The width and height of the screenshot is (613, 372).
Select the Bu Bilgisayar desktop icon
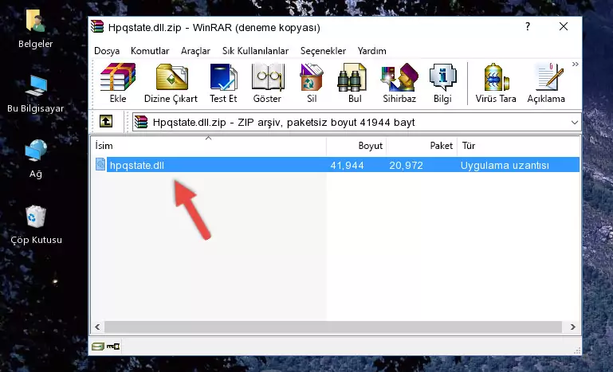[36, 94]
